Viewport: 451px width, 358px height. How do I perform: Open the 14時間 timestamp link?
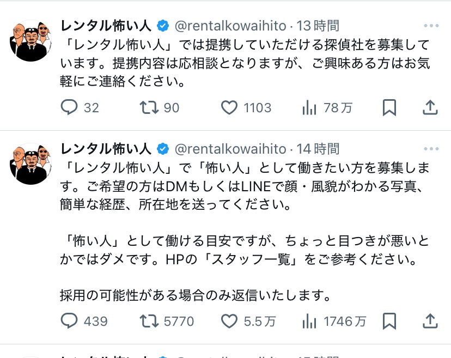click(318, 149)
